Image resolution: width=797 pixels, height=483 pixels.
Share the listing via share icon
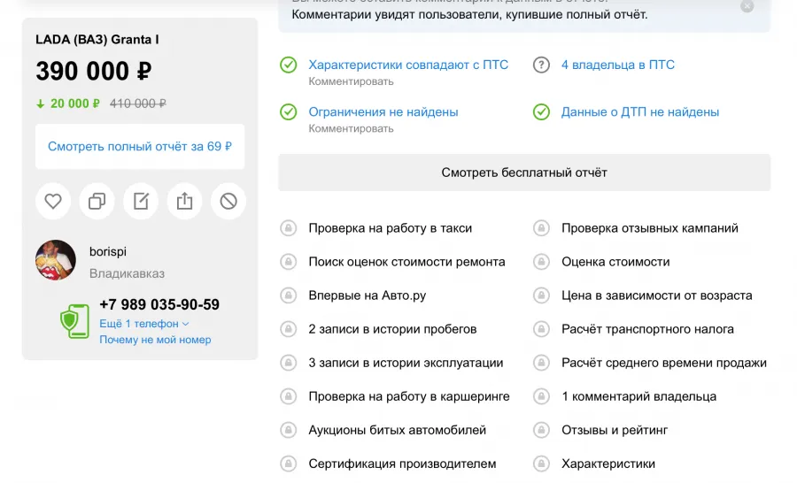coord(184,201)
